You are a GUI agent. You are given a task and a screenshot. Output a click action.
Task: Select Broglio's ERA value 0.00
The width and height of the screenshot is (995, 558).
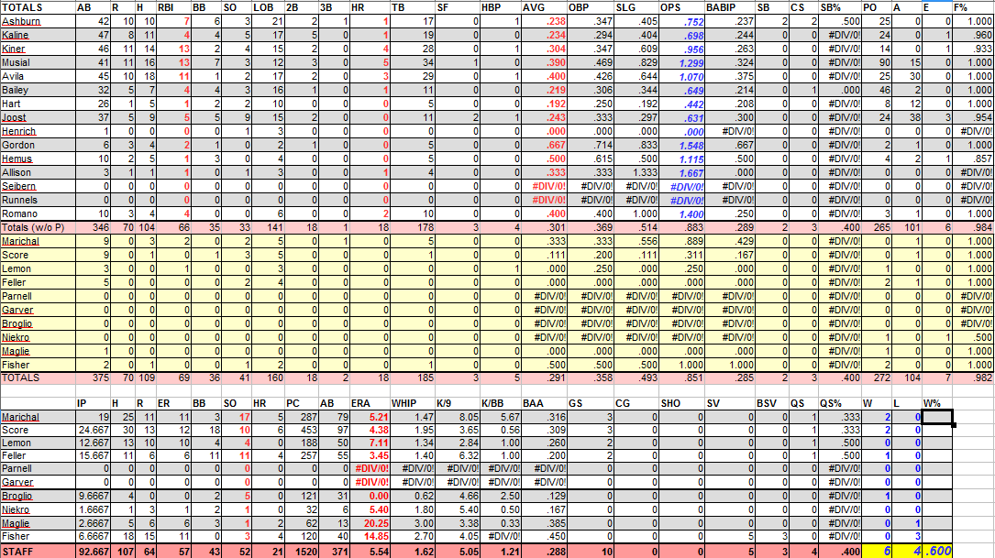370,497
